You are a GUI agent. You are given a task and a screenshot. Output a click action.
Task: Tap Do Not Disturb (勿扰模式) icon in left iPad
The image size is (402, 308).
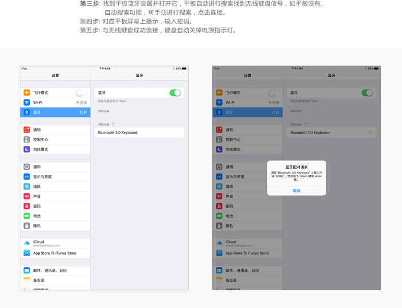pos(26,149)
